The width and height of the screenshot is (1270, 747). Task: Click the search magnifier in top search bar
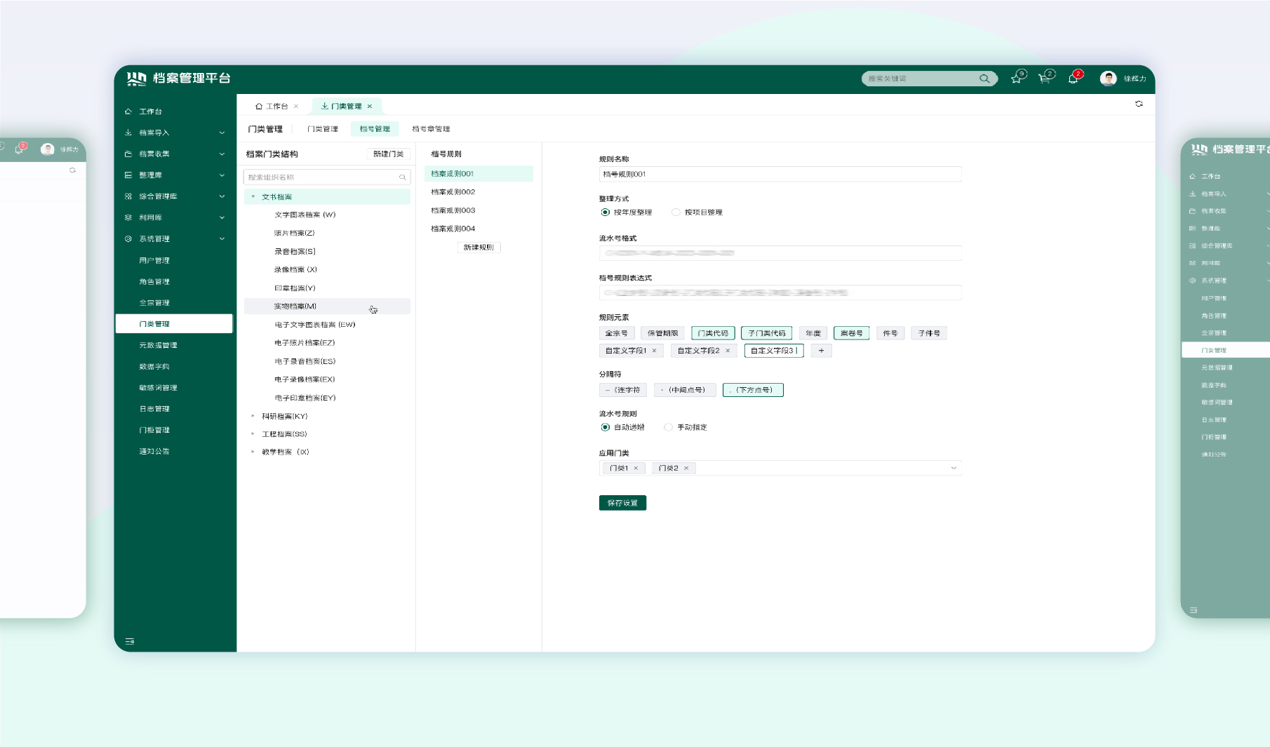[984, 79]
